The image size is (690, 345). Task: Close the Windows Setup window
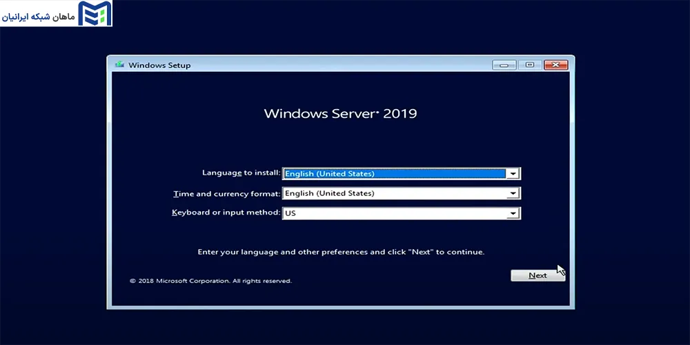click(x=555, y=65)
